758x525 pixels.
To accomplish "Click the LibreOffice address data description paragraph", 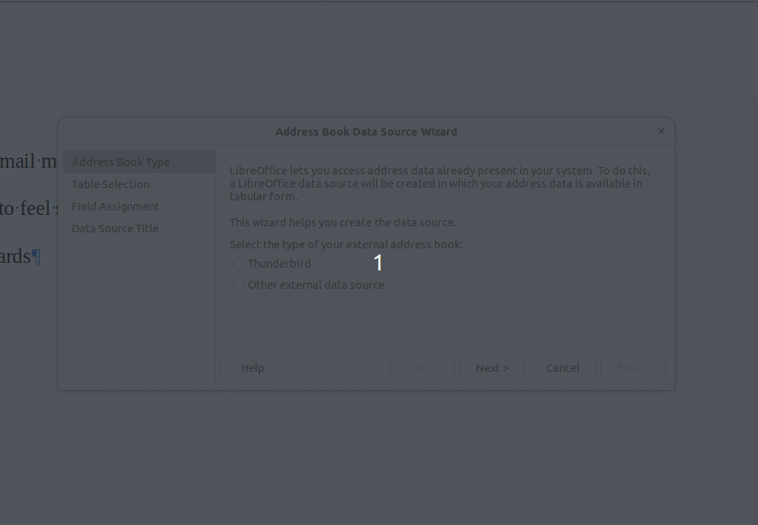I will pos(439,184).
